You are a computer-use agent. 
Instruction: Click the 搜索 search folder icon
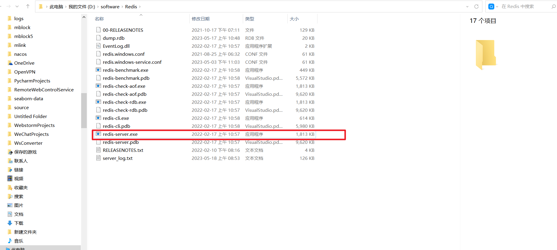click(x=10, y=196)
